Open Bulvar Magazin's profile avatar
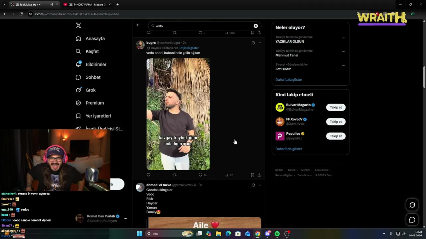The width and height of the screenshot is (426, 239). pos(280,107)
